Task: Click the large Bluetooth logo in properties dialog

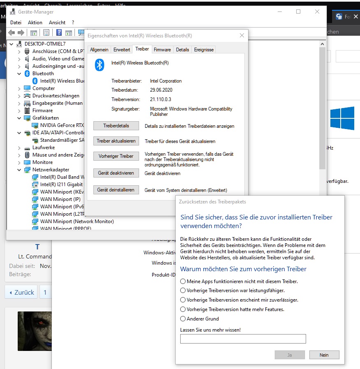Action: click(100, 65)
